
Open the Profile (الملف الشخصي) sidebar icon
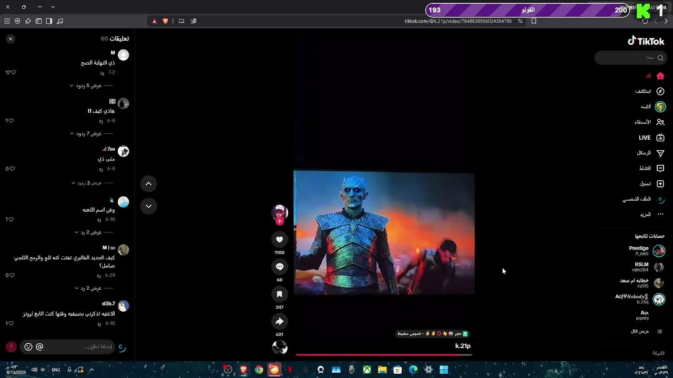661,199
